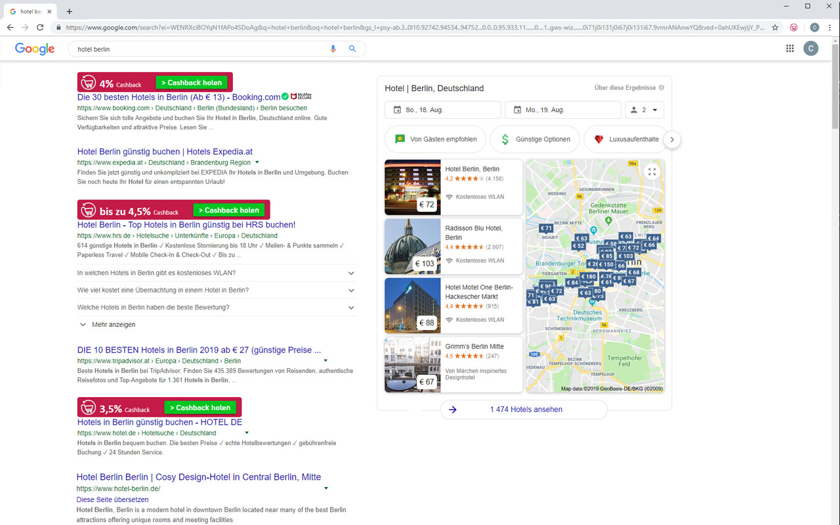This screenshot has width=840, height=525.
Task: Open Hotel Motel One Berlin-Hackescher Markt listing
Action: tap(453, 305)
